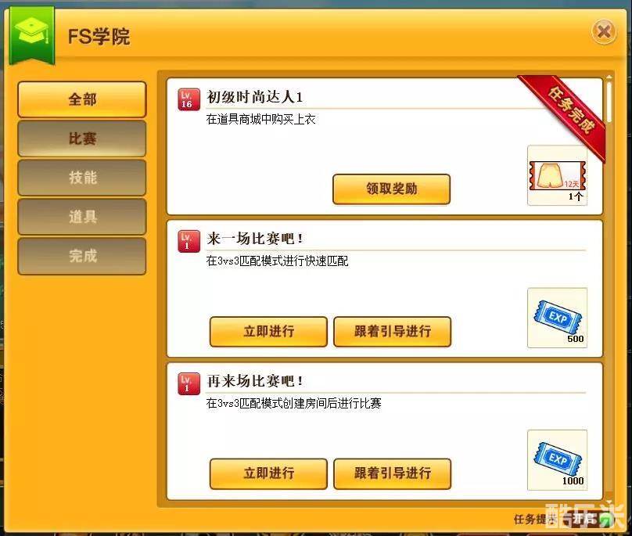The image size is (632, 536).
Task: Open the 道具 category tab
Action: point(82,217)
